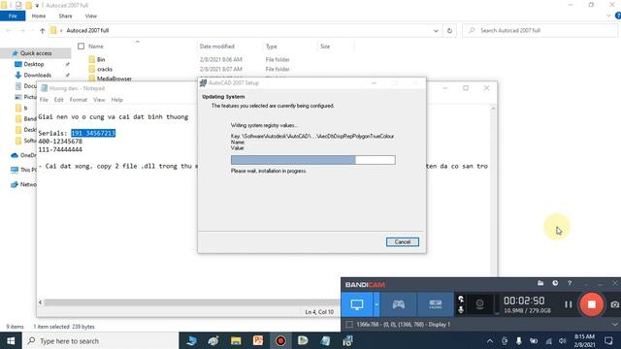Screen dimensions: 621x349
Task: Open File Explorer from the taskbar
Action: tap(236, 340)
